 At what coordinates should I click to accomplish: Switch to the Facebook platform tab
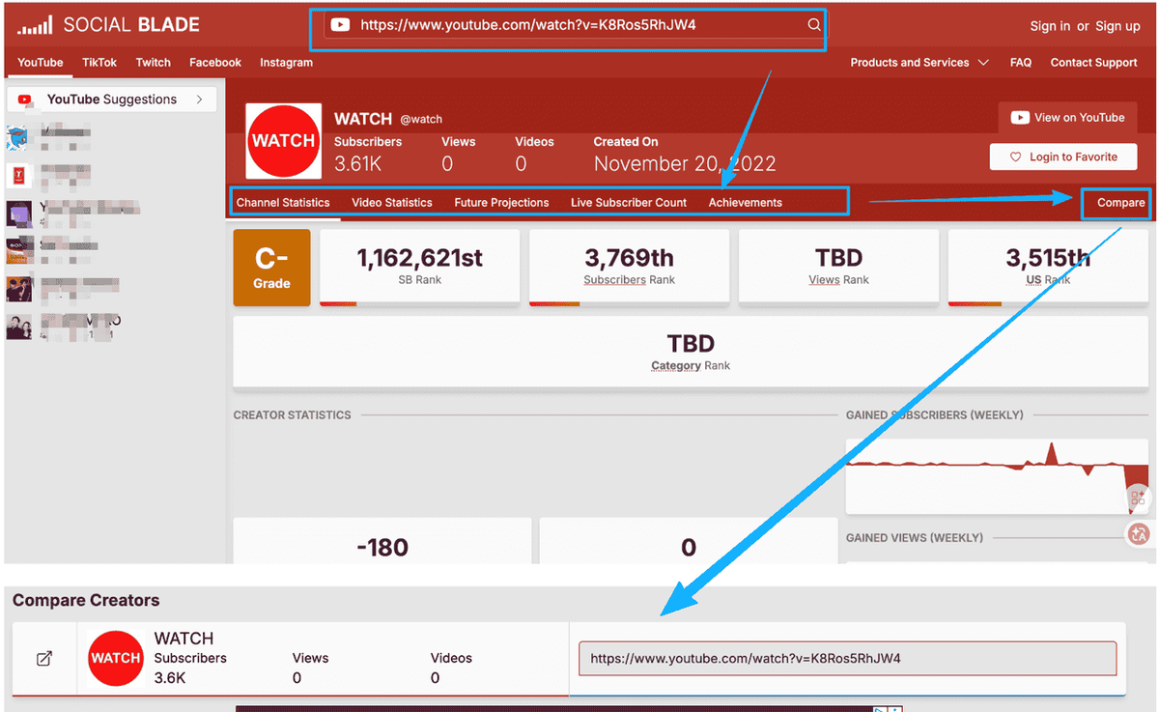click(x=215, y=62)
